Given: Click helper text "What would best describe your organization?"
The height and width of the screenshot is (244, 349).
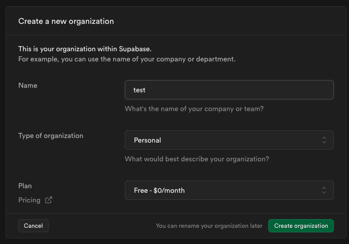Looking at the screenshot, I should [x=197, y=159].
